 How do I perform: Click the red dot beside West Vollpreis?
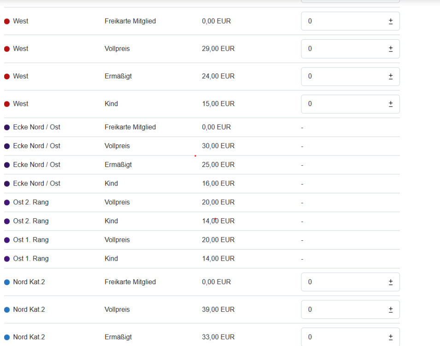click(x=7, y=49)
